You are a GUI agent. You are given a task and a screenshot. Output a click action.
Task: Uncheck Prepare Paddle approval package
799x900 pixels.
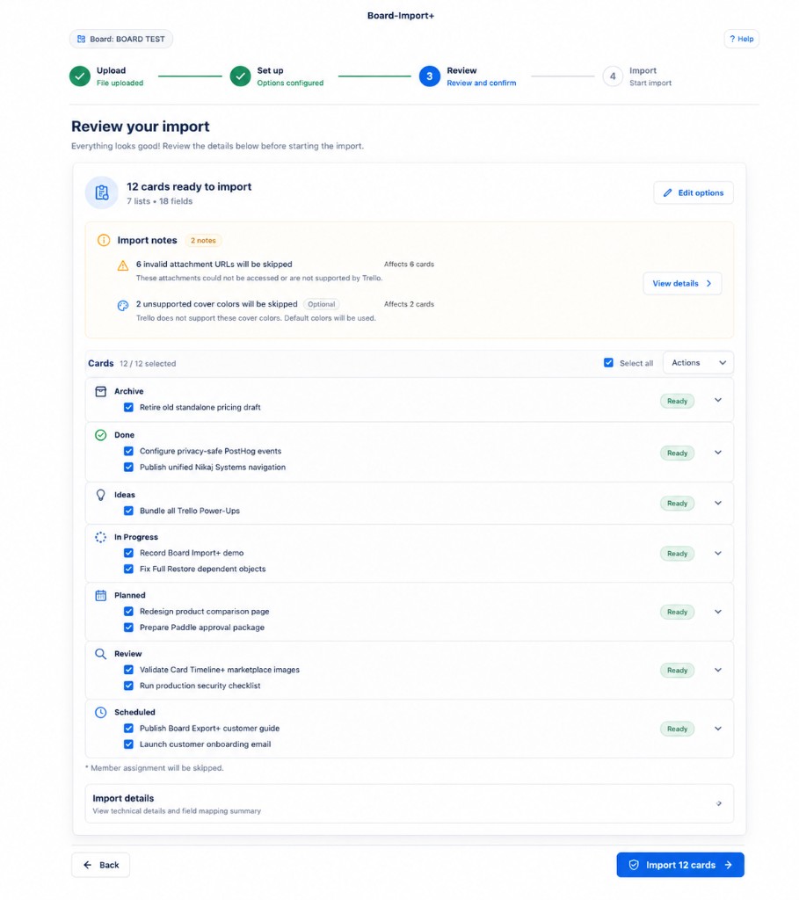128,628
